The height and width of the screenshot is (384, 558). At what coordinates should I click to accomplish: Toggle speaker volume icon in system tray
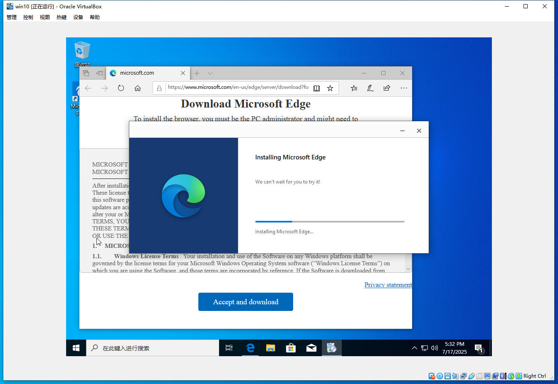click(434, 348)
